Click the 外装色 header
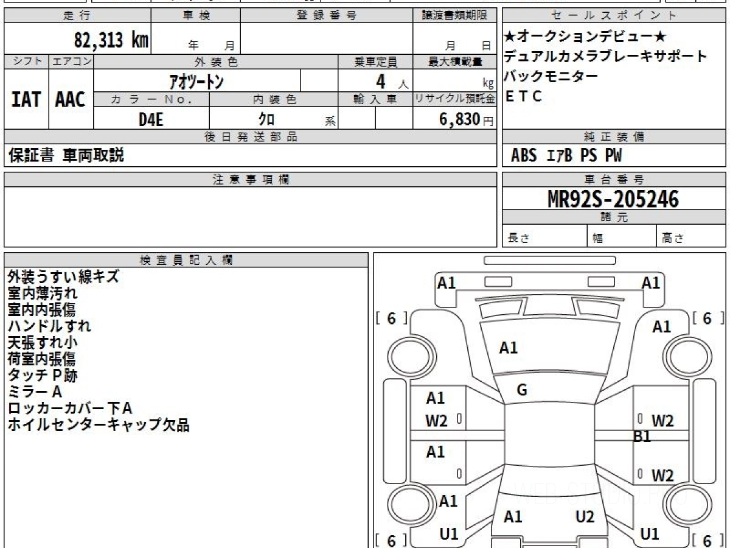Viewport: 730px width, 548px height. [216, 61]
